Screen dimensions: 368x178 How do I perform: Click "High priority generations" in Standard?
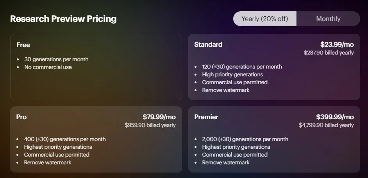click(232, 75)
